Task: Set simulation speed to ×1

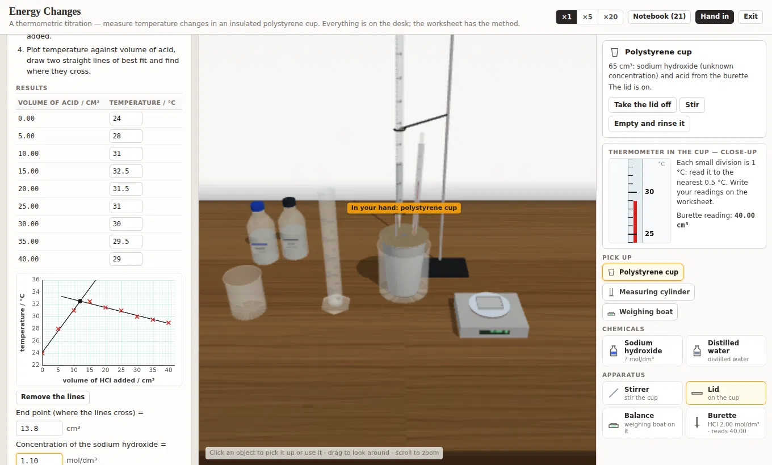Action: coord(567,17)
